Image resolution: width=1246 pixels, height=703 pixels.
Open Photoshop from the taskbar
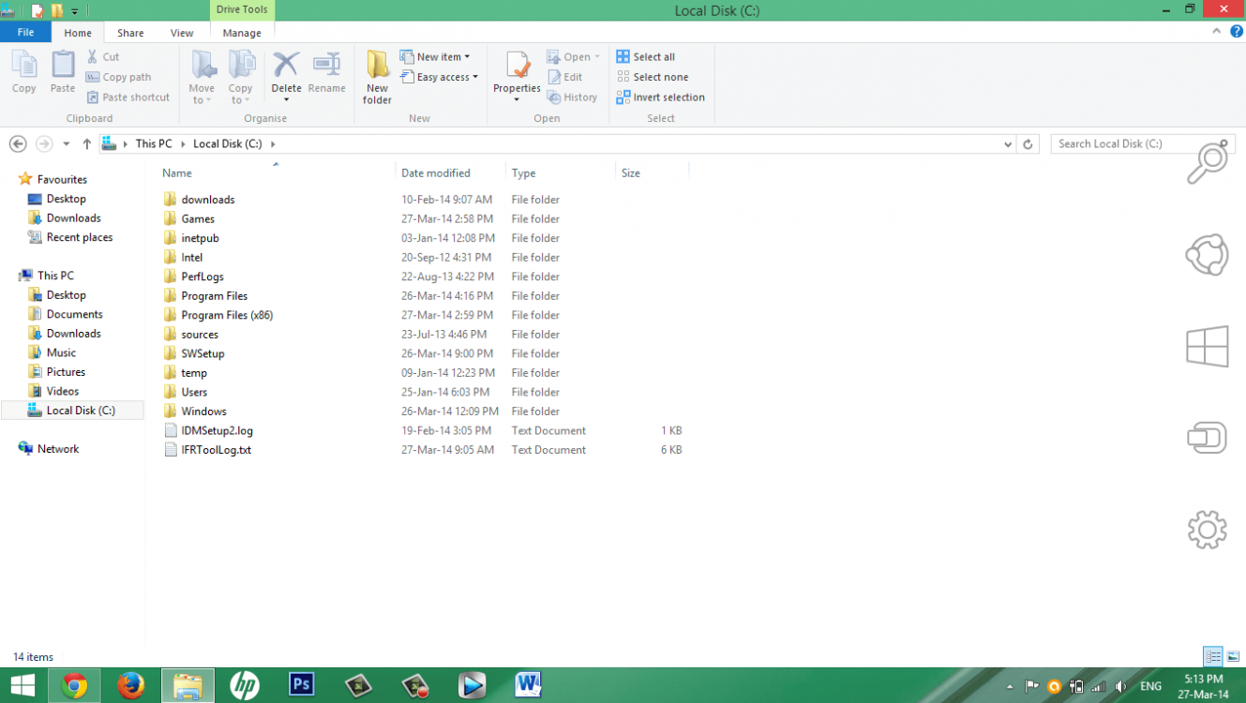[301, 686]
